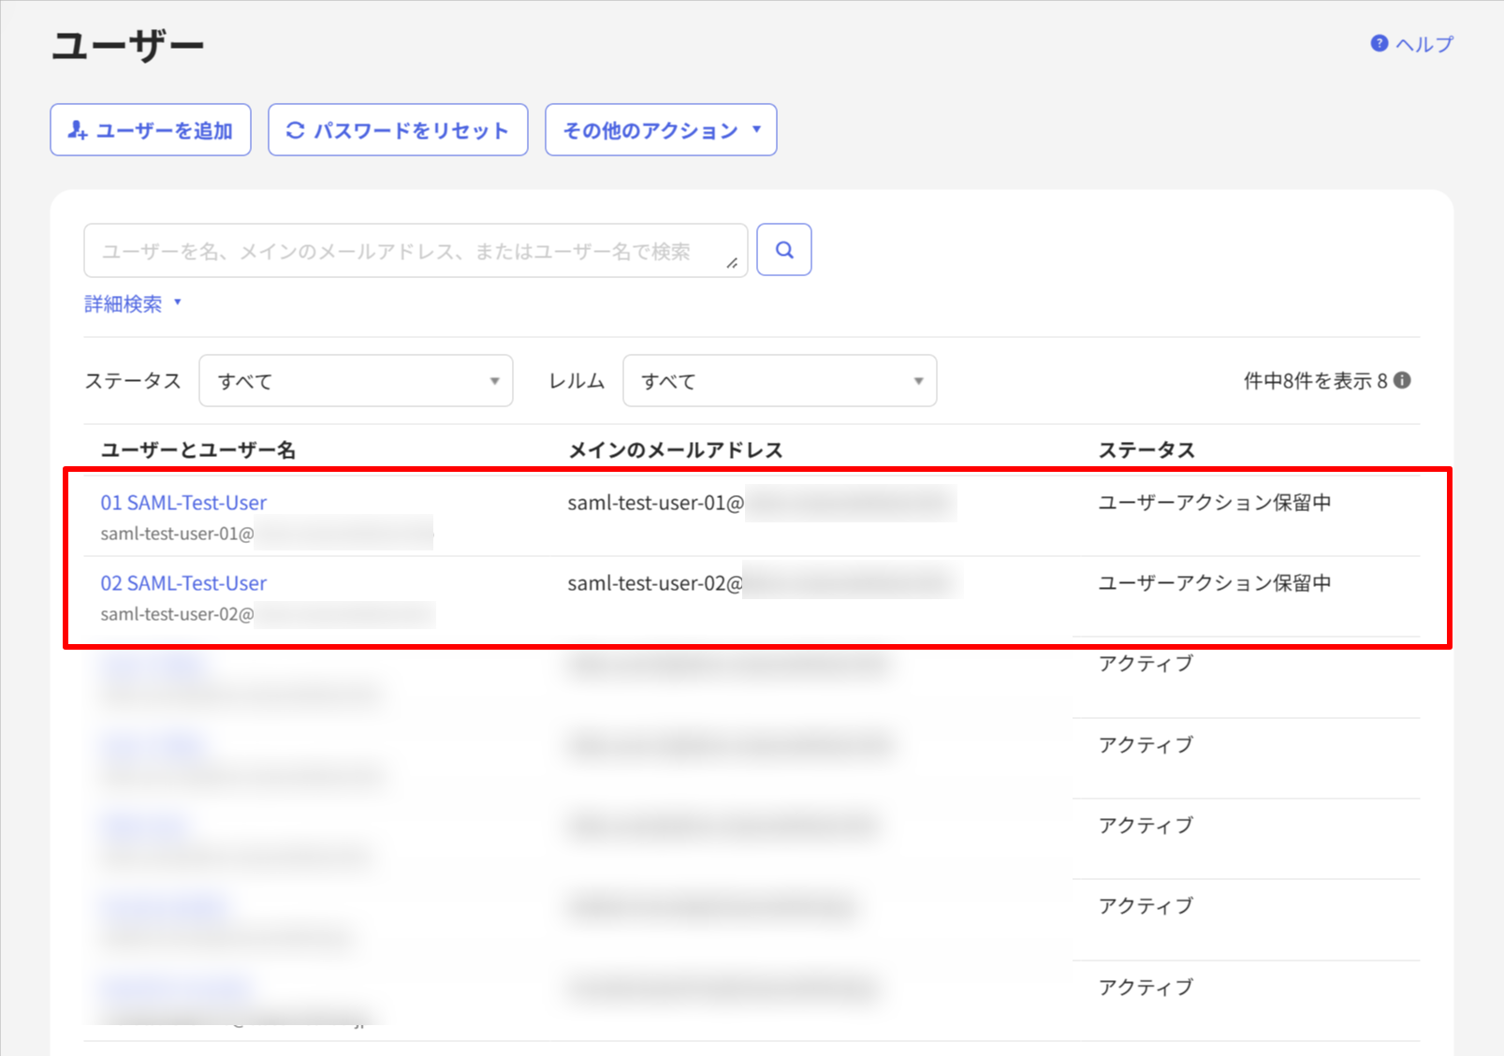Click the ユーザーとユーザー名 column header
Screen dimensions: 1504x1056
[x=198, y=449]
